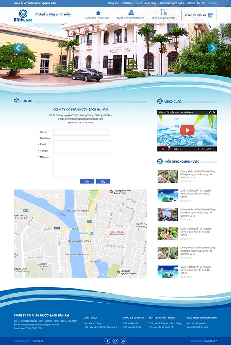This screenshot has width=231, height=345.
Task: Open Tin tức - Sự kiện top menu
Action: (196, 3)
